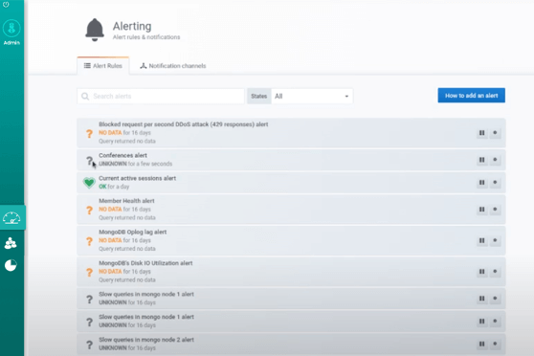
Task: Focus the Search alerts input field
Action: pyautogui.click(x=161, y=97)
